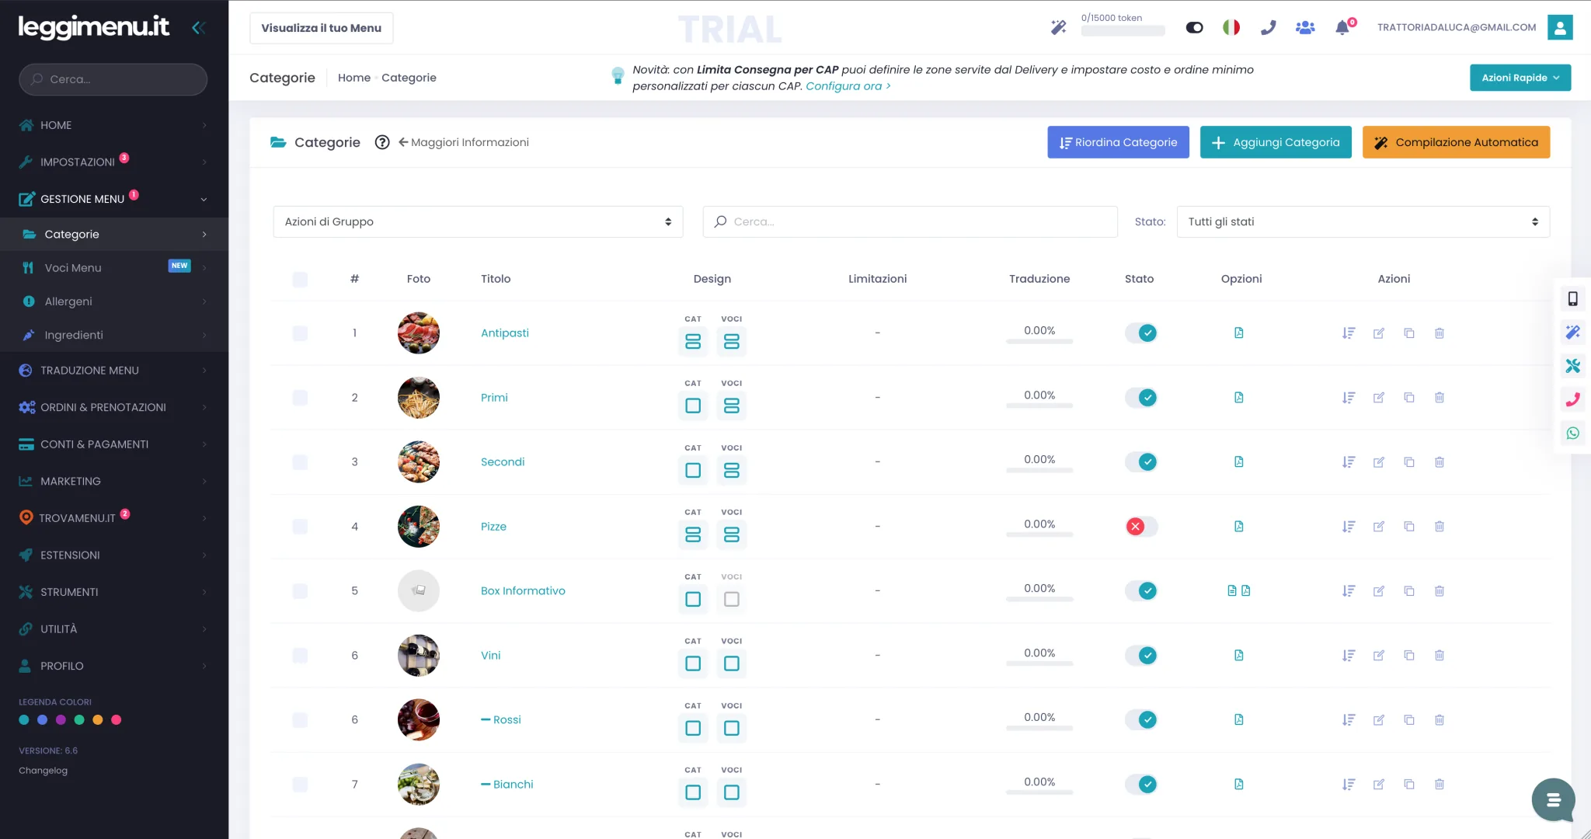1591x839 pixels.
Task: Open Voci Menu submenu item
Action: click(x=114, y=268)
